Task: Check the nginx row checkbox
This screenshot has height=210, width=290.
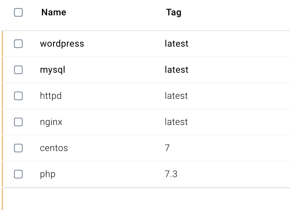Action: (x=18, y=122)
